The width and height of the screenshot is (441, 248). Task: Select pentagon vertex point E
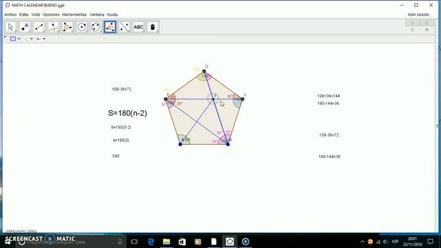point(165,99)
